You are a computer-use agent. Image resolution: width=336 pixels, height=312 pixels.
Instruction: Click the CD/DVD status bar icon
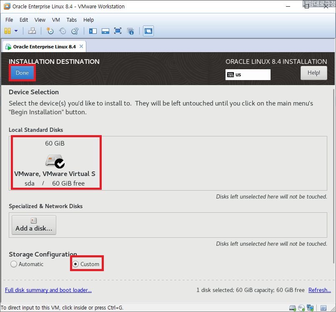[x=301, y=308]
